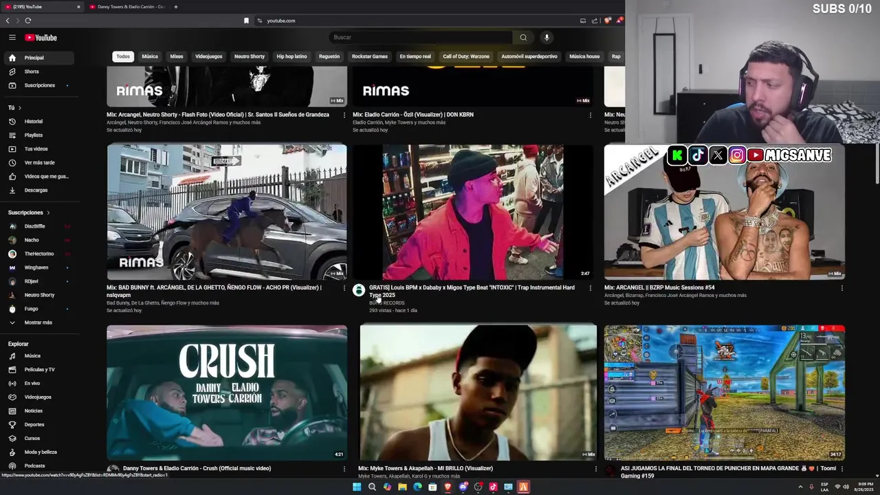Open RDjavi channel subscription
880x495 pixels.
38,281
